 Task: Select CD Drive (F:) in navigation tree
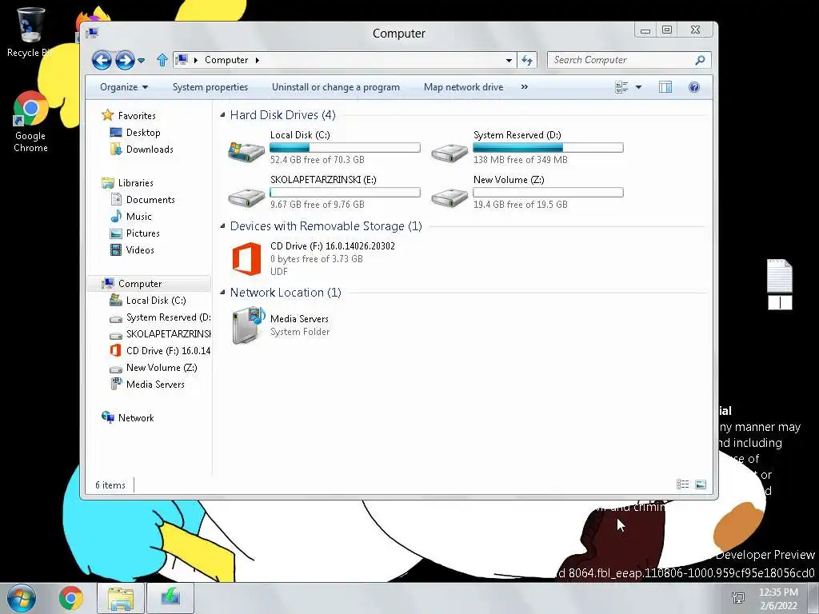(168, 350)
